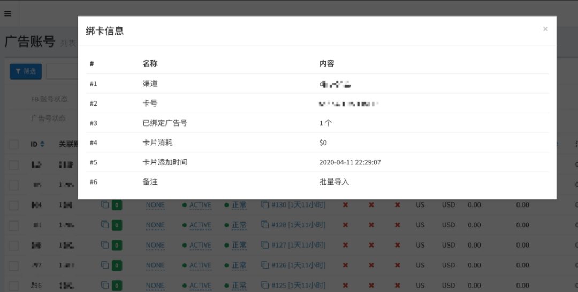
Task: Click the US cell in the #128 row
Action: [x=420, y=225]
